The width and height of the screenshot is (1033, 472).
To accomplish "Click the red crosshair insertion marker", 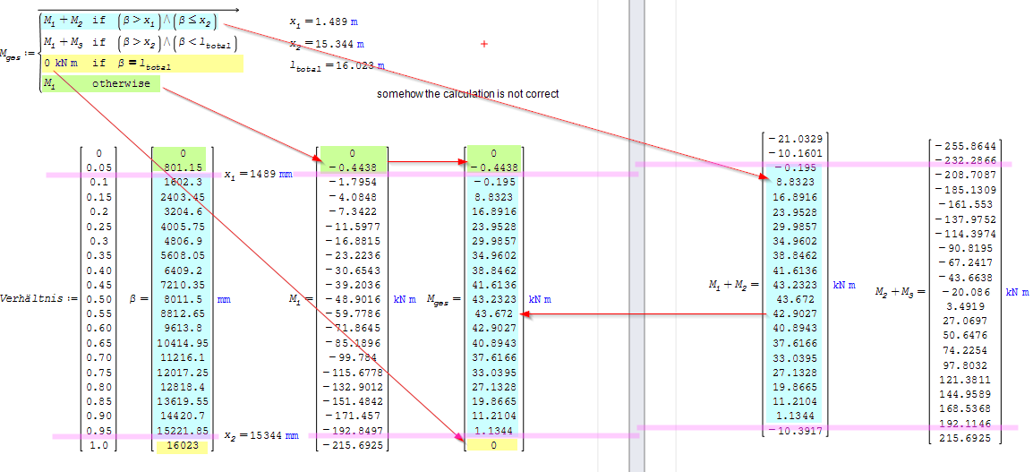I will pyautogui.click(x=484, y=43).
